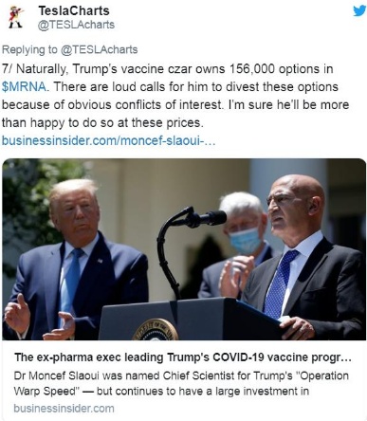Click the description starting 'Dr Moncef Slaoui'

(x=181, y=383)
